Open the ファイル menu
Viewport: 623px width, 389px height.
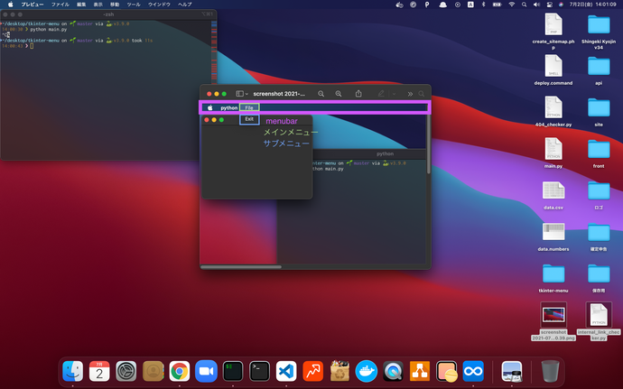[60, 5]
